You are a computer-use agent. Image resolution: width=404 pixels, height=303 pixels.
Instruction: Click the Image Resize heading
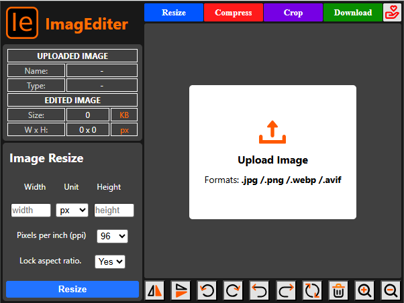[46, 158]
